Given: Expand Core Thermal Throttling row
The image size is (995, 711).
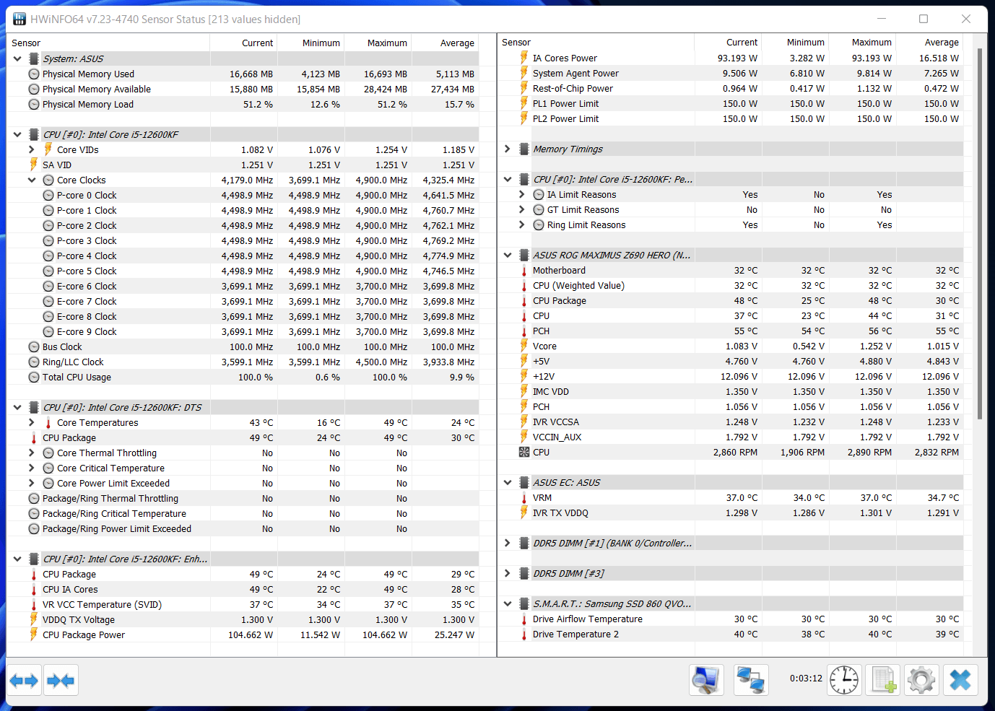Looking at the screenshot, I should pyautogui.click(x=32, y=453).
